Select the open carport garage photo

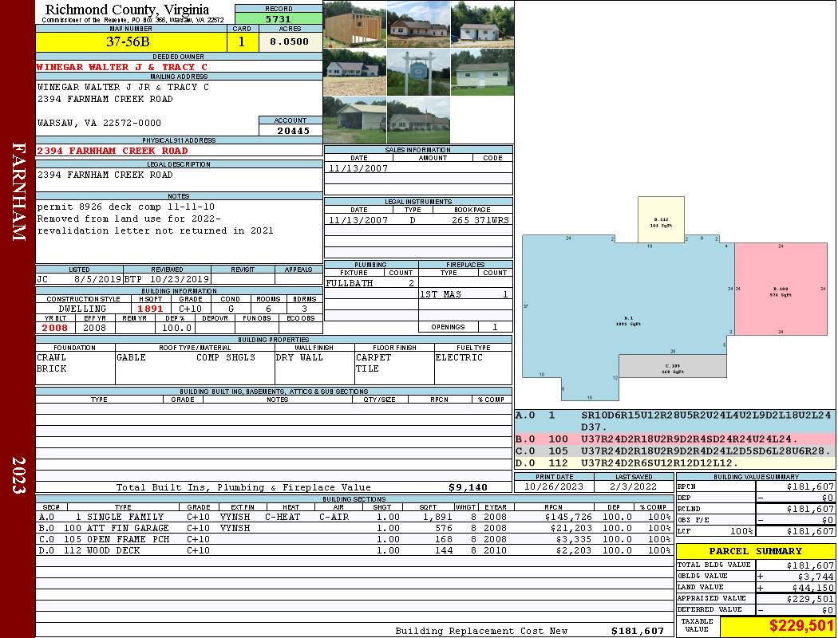pyautogui.click(x=354, y=120)
